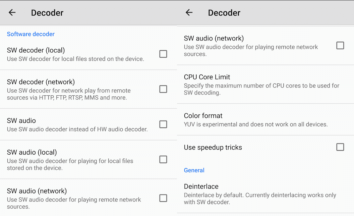Viewport: 354px width, 216px height.
Task: Enable SW decoder (local)
Action: [163, 54]
